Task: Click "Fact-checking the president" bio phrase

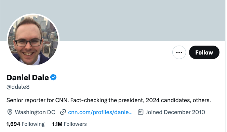Action: 107,100
